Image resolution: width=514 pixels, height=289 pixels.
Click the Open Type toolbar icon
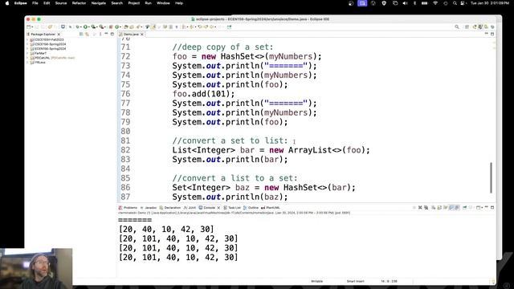126,26
